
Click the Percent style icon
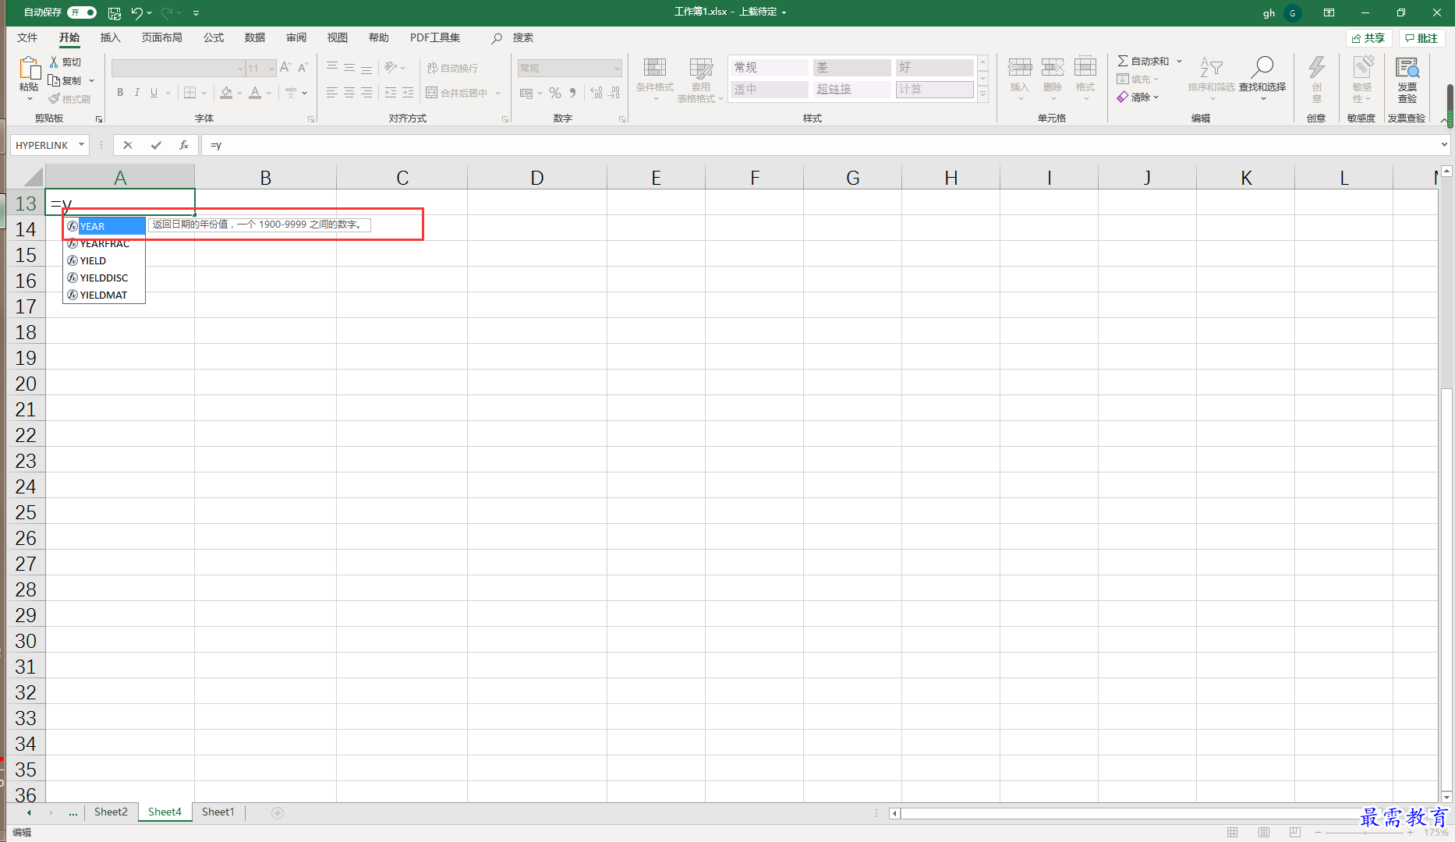tap(555, 93)
